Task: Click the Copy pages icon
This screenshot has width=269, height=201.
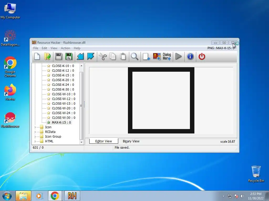Action: 113,57
